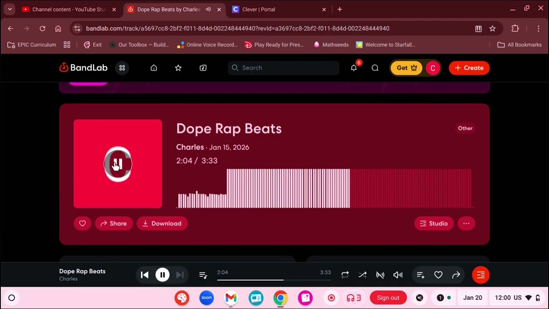Mute audio on the Dope Rap Beats tab
Viewport: 549px width, 309px height.
[208, 9]
